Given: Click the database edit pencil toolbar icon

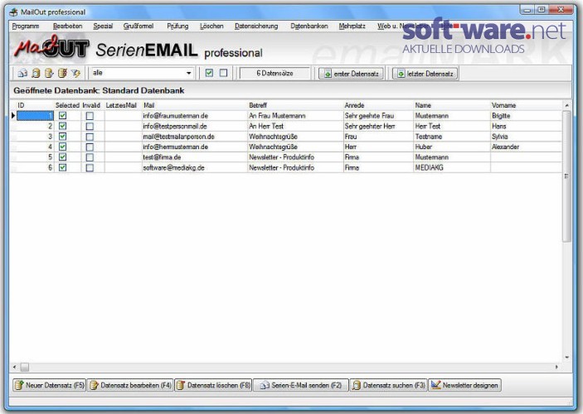Looking at the screenshot, I should (49, 73).
